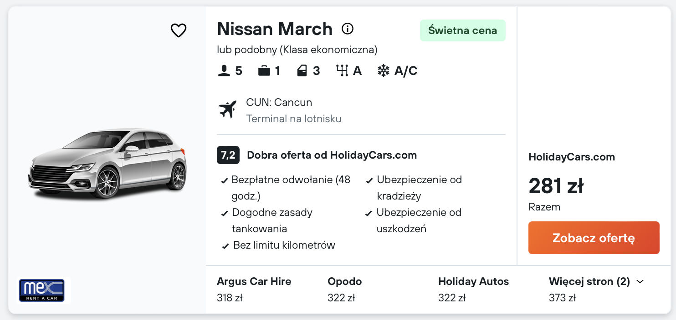676x320 pixels.
Task: Expand the Więcej stron (2) list
Action: tap(589, 282)
